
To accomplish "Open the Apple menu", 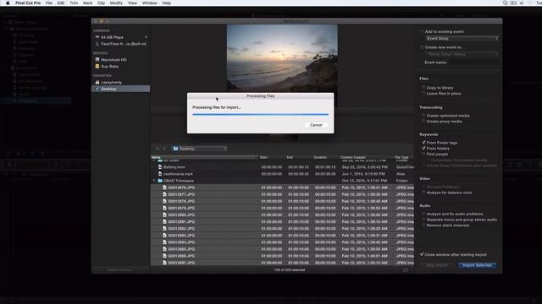I will pyautogui.click(x=8, y=3).
